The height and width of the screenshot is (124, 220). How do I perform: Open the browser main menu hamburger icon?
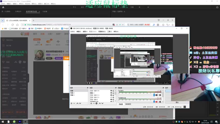(173, 25)
